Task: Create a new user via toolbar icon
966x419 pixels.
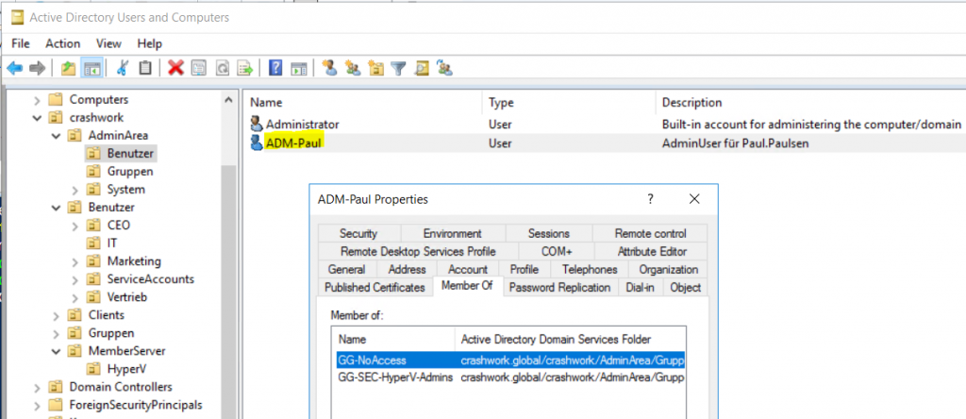Action: tap(329, 68)
